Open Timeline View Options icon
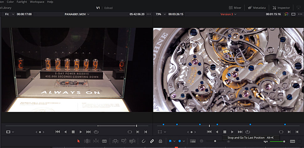304x148 pixels. tap(192, 141)
